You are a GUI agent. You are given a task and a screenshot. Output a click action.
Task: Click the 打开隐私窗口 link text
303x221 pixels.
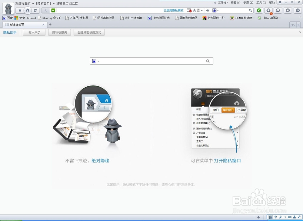point(227,161)
